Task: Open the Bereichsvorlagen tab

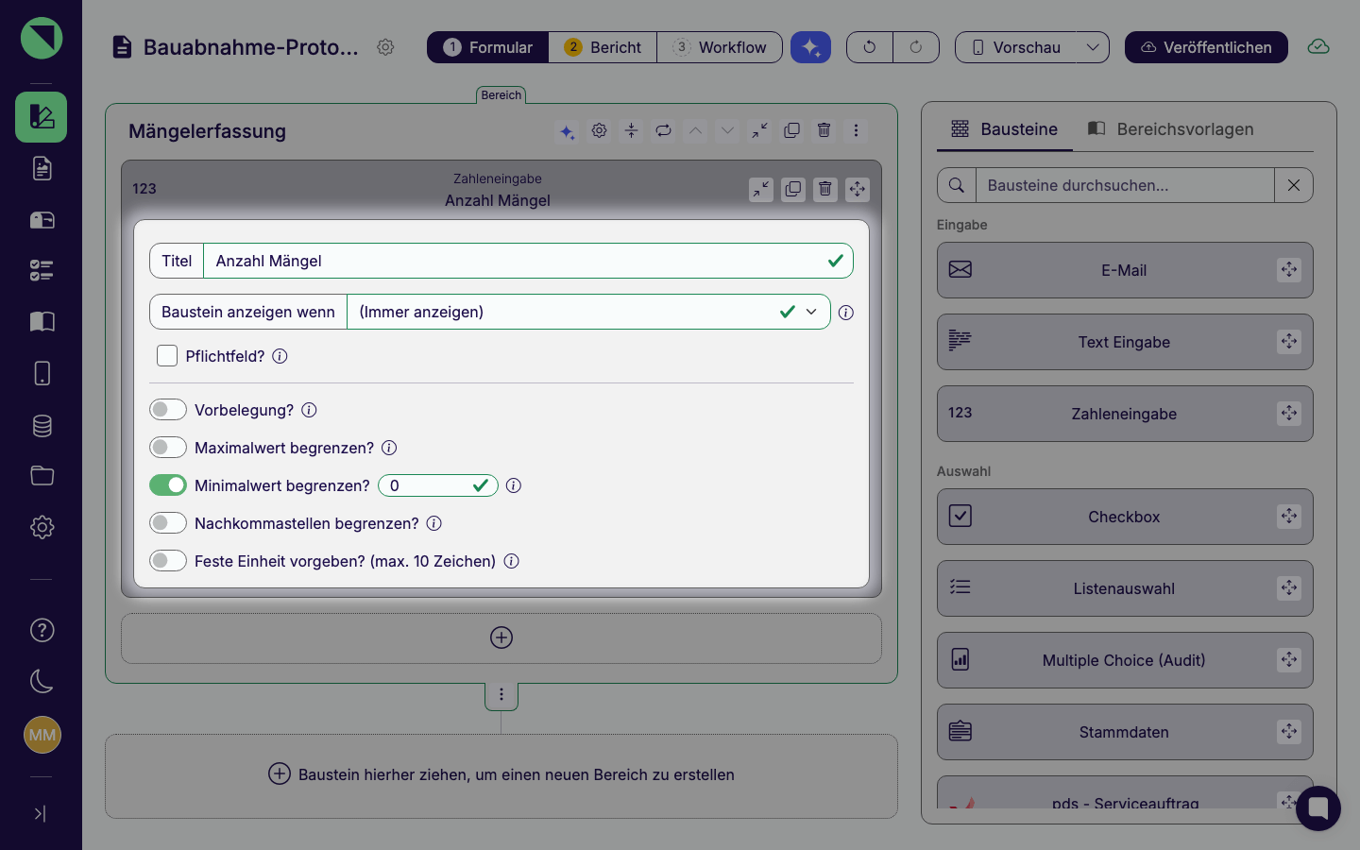Action: (1170, 129)
